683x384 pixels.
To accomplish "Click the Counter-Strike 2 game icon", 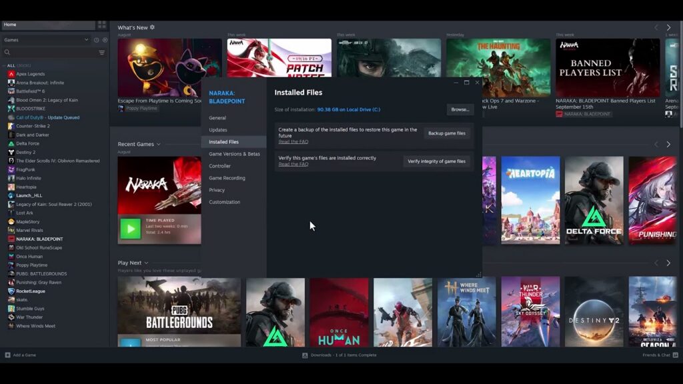I will [x=11, y=126].
